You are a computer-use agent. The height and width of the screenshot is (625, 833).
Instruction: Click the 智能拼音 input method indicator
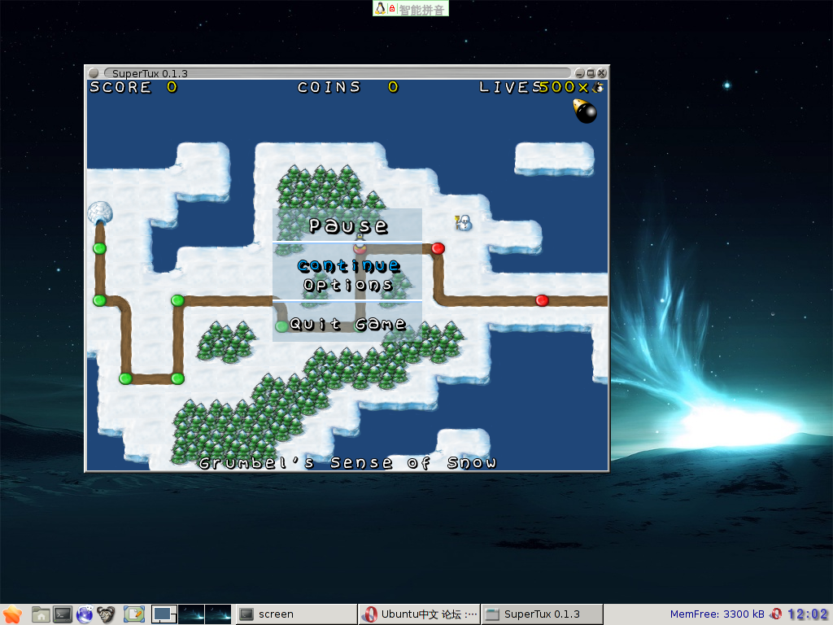[421, 9]
